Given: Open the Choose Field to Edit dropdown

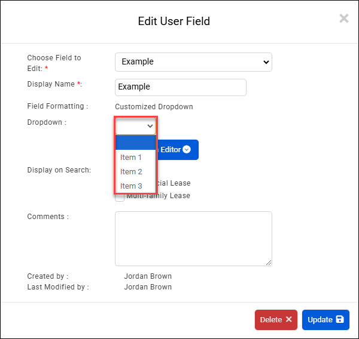Looking at the screenshot, I should pos(193,62).
